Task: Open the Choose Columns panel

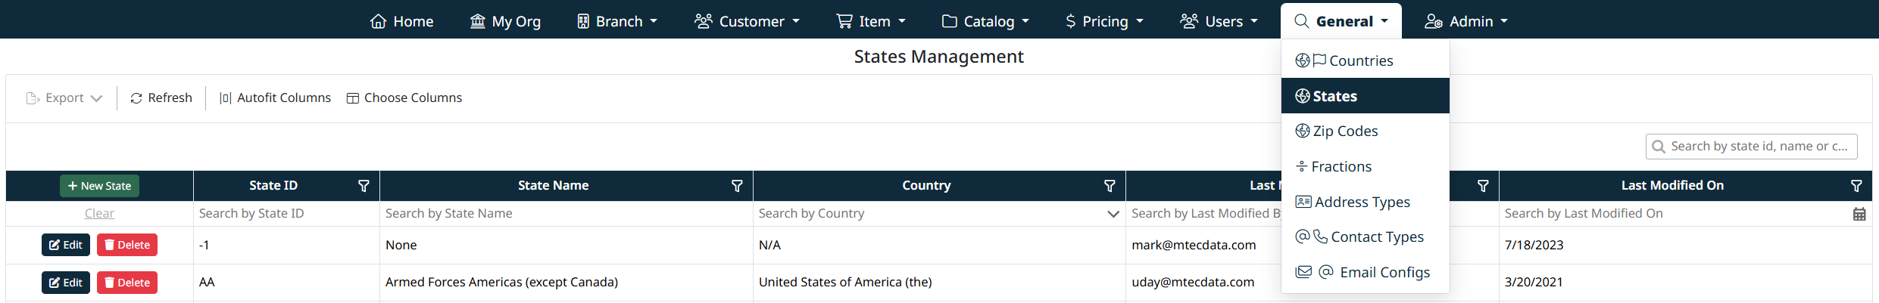Action: tap(404, 98)
